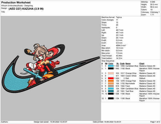Click the 'Appliqués:' label
161x124 pixels.
click(106, 27)
